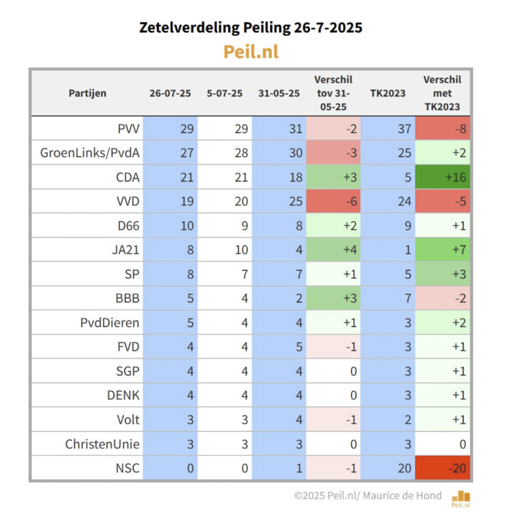Select the GroenLinks/PvdA row label
The image size is (509, 523).
click(90, 153)
